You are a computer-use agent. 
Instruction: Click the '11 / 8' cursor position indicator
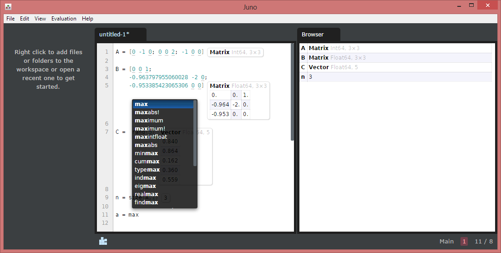point(483,242)
